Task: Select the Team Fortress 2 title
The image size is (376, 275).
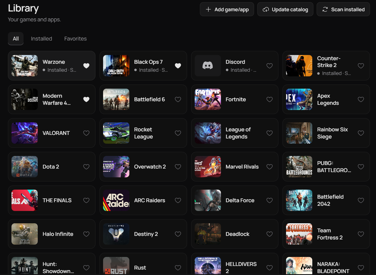Action: [x=330, y=234]
